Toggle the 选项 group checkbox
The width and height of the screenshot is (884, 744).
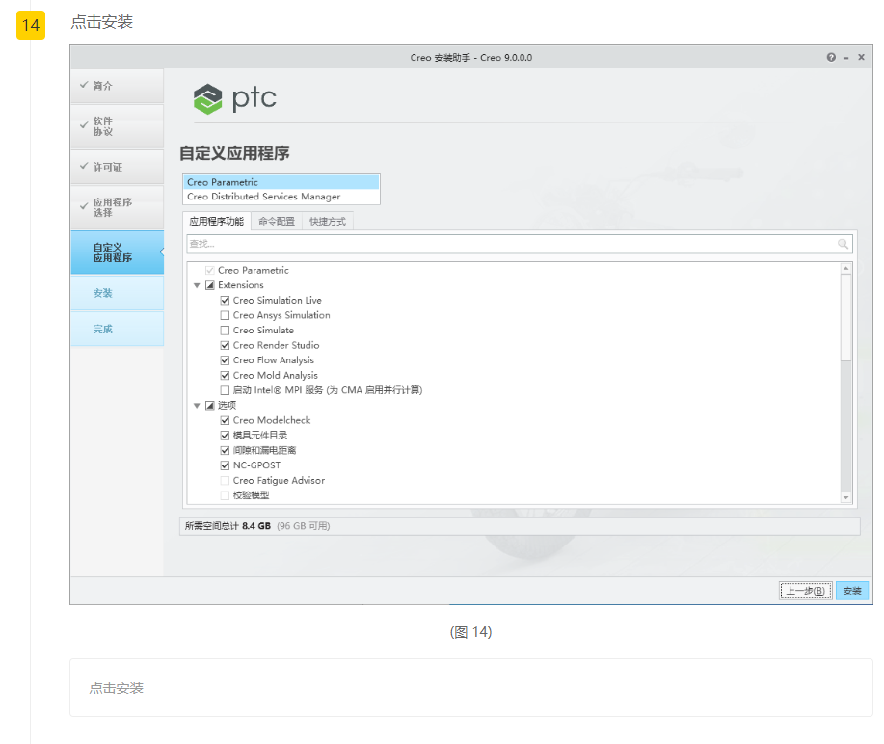[210, 406]
